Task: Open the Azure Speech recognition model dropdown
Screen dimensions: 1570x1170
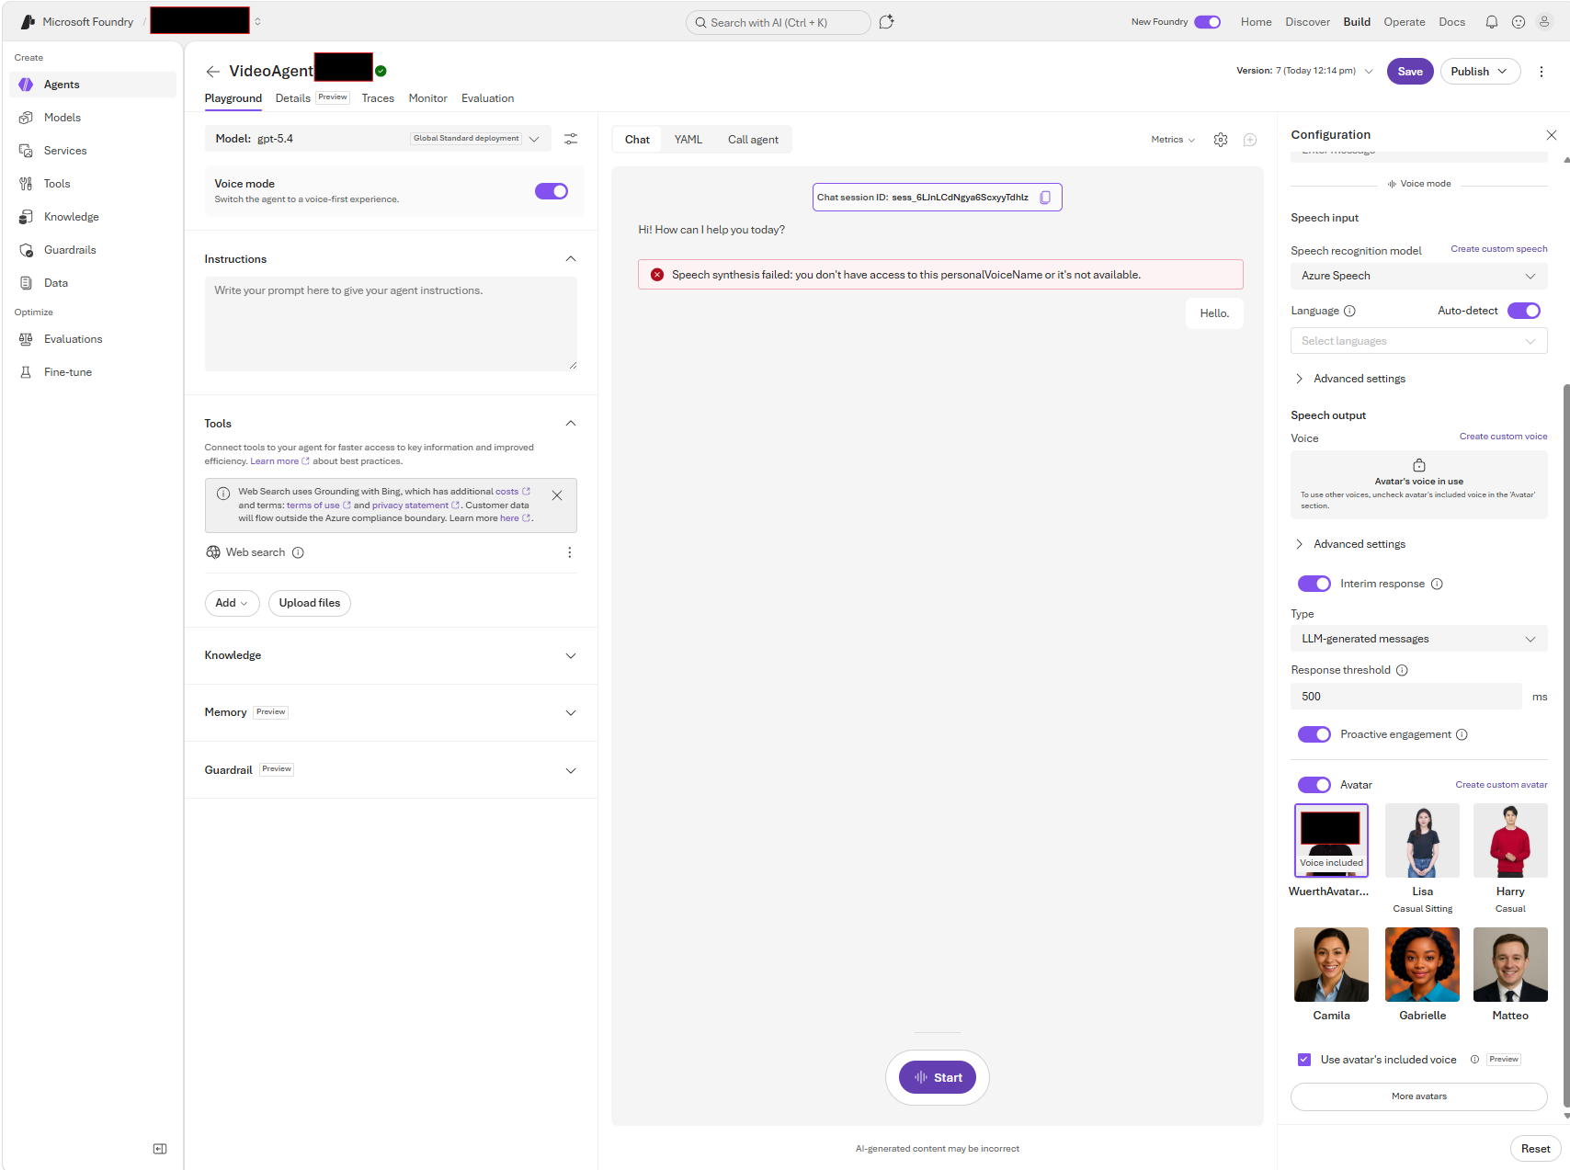Action: 1419,276
